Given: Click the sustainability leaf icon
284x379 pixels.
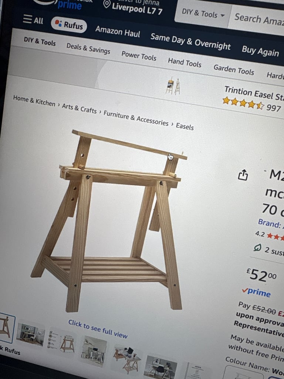Looking at the screenshot, I should coord(258,248).
